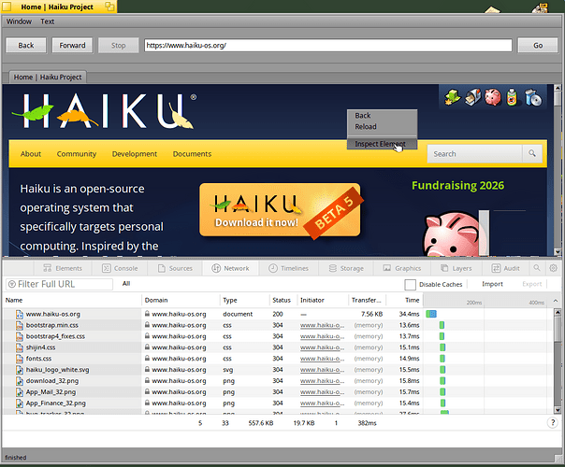The height and width of the screenshot is (467, 565).
Task: Click the Forward toolbar button
Action: coord(72,46)
